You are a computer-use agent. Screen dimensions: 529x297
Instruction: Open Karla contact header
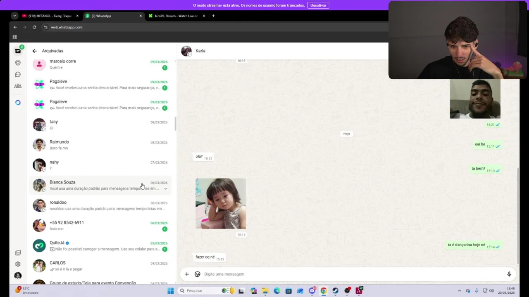[x=200, y=51]
